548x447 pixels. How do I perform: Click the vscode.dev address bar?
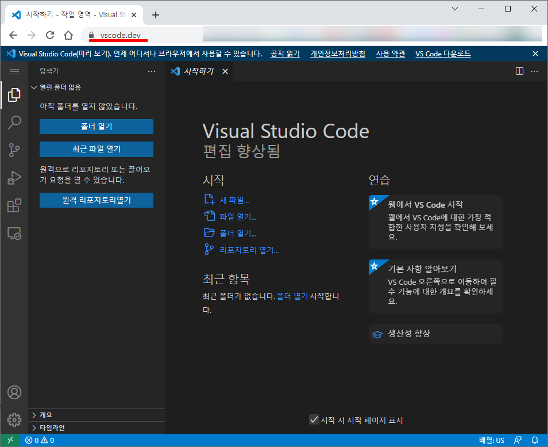(x=120, y=35)
